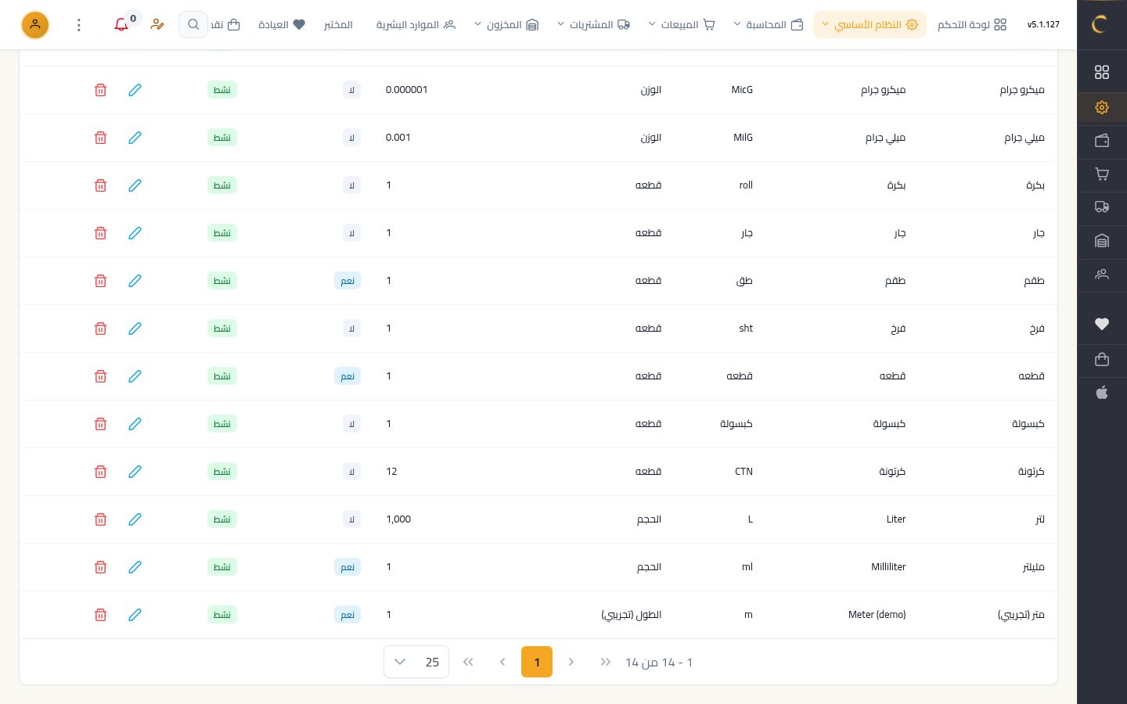Edit the كرتونة unit row
1127x704 pixels.
(x=135, y=472)
